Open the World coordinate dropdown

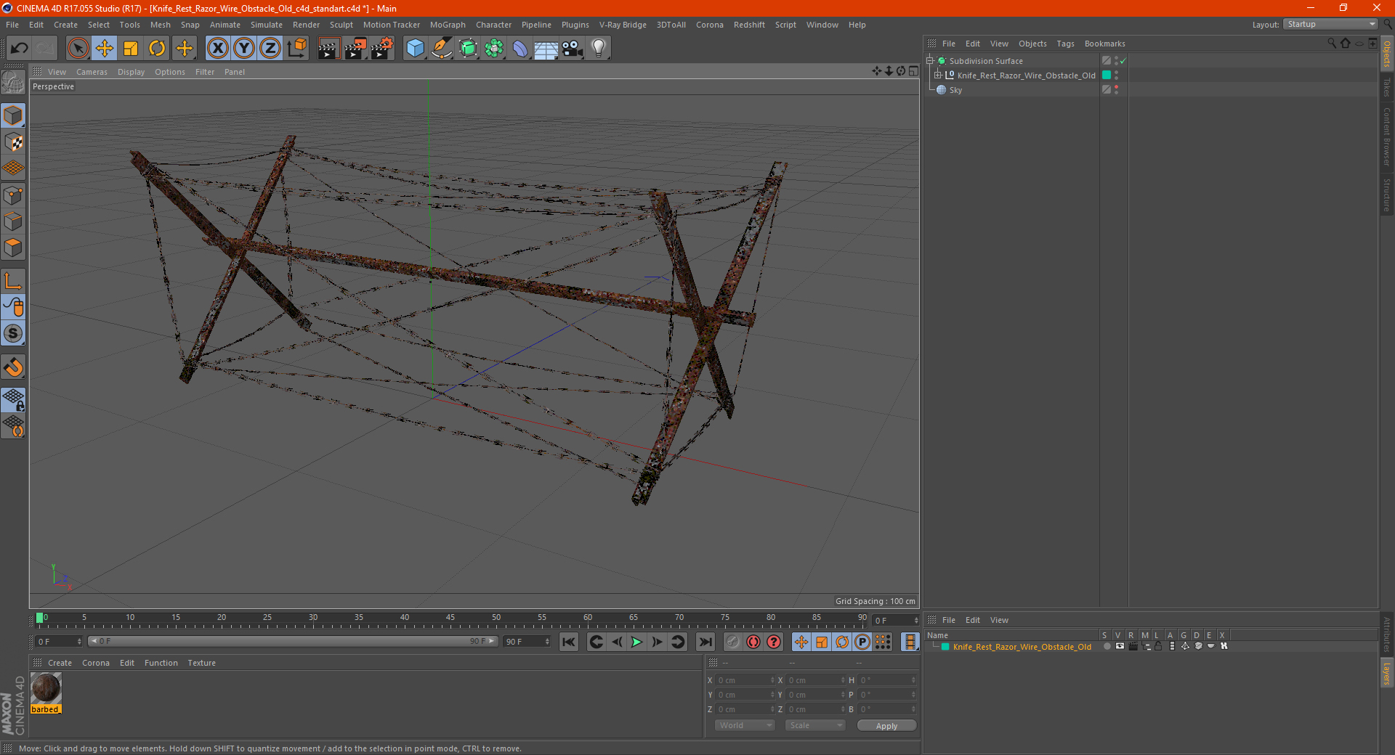click(x=745, y=725)
